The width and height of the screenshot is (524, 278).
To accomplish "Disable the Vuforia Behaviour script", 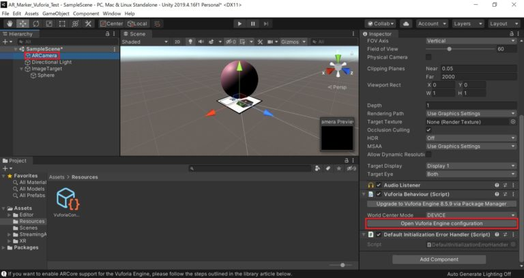I will tap(379, 194).
